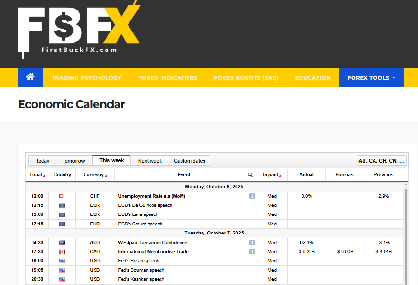The image size is (418, 285).
Task: Click the EU flag beside ECB's De Guindos speech
Action: click(x=62, y=205)
